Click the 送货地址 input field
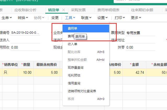 pos(140,40)
